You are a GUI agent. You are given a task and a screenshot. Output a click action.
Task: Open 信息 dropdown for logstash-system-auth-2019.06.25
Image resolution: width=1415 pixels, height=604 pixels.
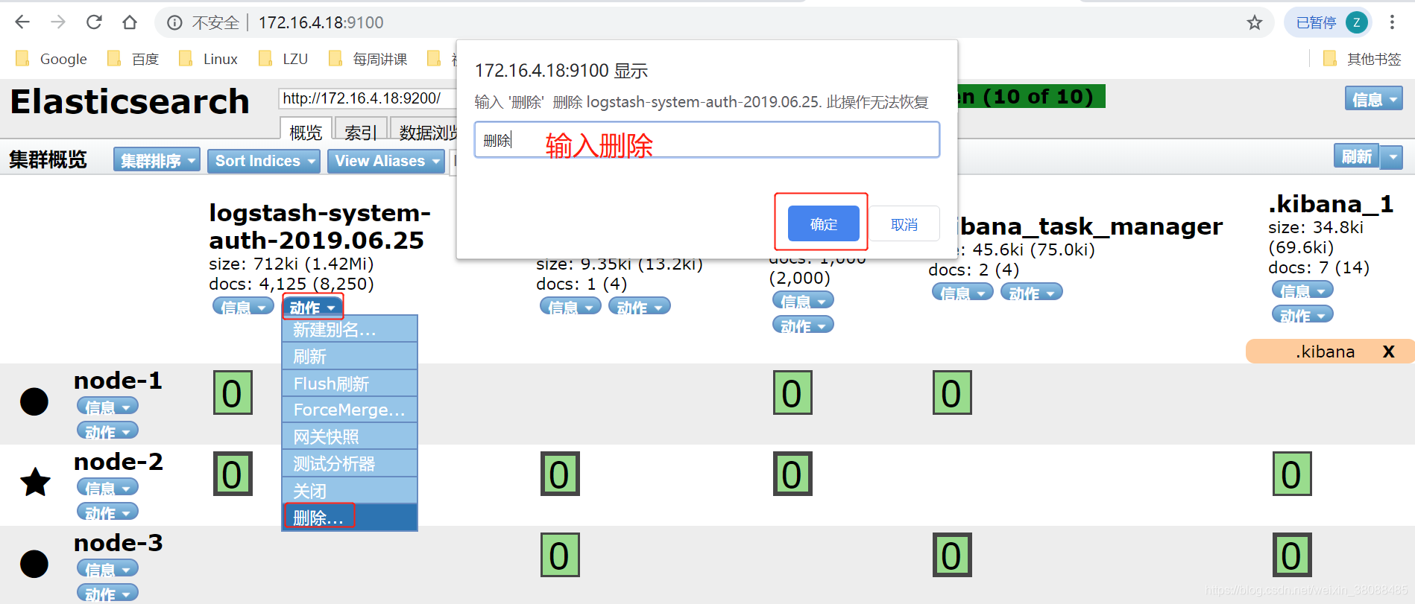tap(243, 306)
